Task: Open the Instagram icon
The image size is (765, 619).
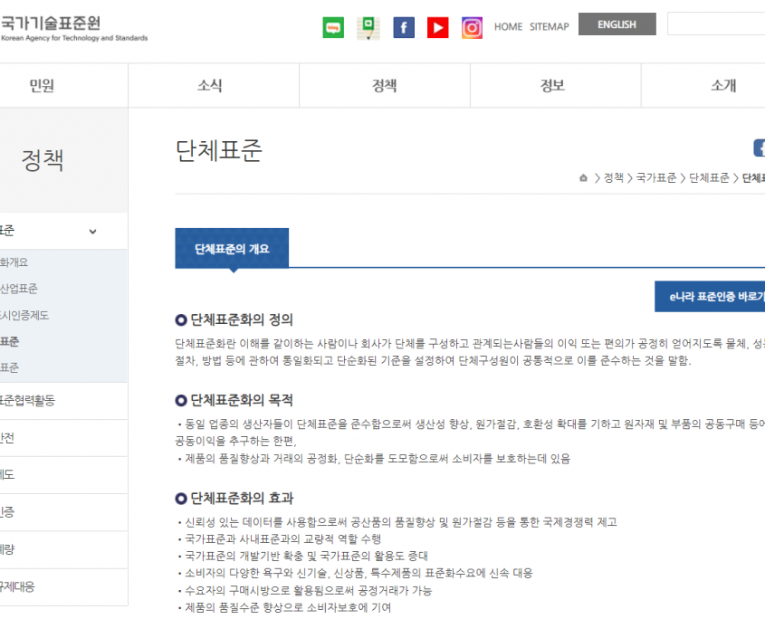Action: coord(472,27)
